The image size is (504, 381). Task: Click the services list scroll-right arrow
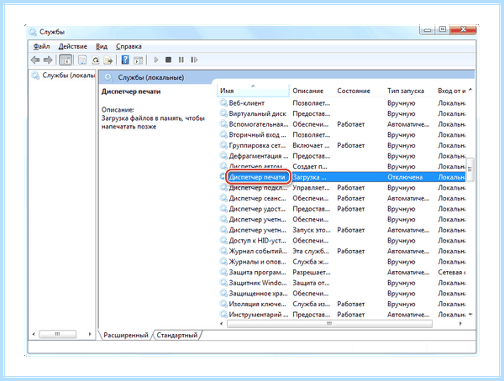coord(460,324)
